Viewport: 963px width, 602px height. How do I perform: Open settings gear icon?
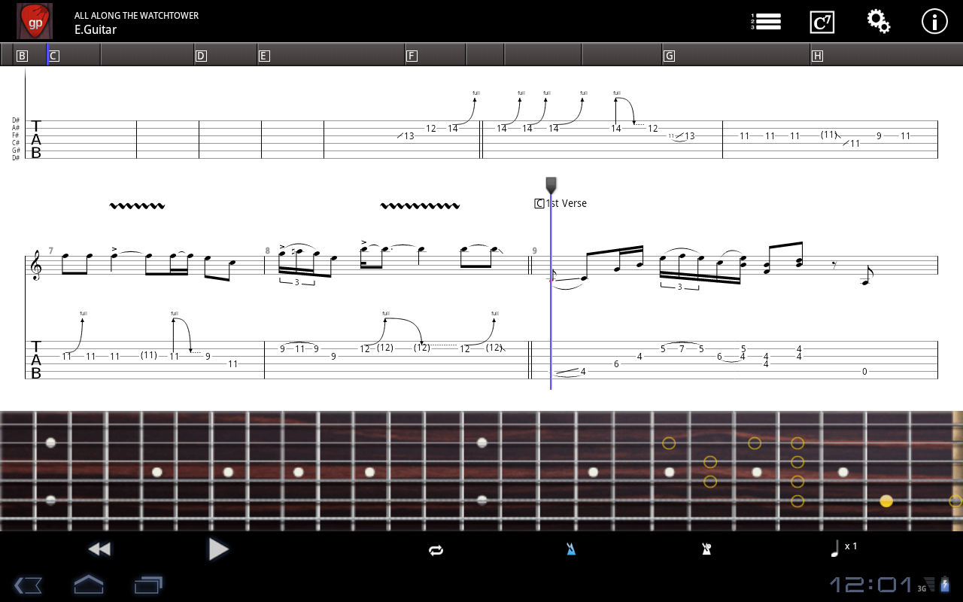click(x=878, y=21)
